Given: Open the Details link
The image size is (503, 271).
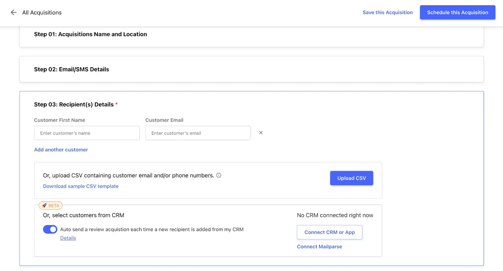Looking at the screenshot, I should [x=68, y=238].
